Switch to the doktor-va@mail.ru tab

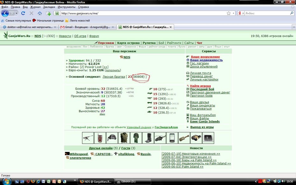[x=30, y=27]
